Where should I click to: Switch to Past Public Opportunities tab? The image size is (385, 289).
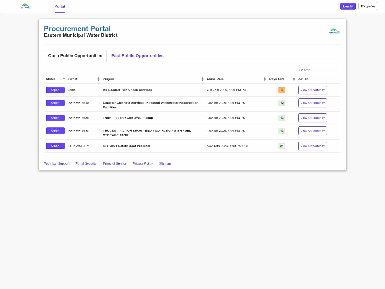(137, 56)
